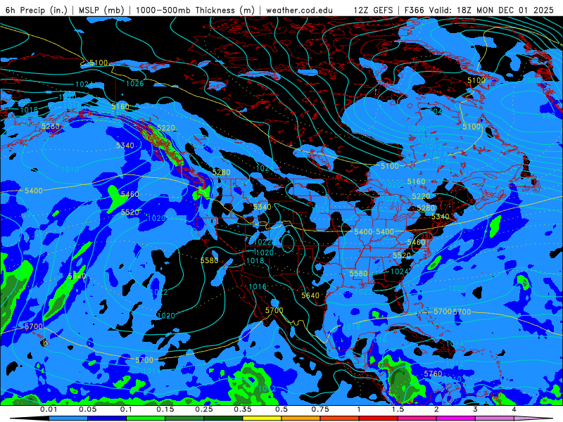Pick the light orange 0.5–0.75 legend swatch
563x422 pixels.
tap(301, 418)
